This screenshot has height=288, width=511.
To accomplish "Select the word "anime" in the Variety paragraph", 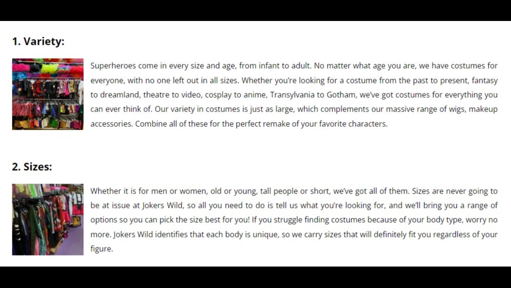I will pos(256,95).
